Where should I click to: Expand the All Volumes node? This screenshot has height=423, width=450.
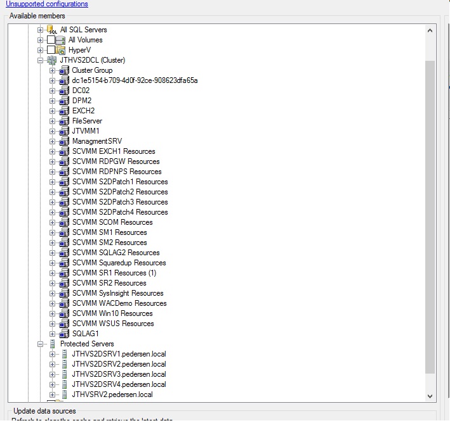(x=40, y=40)
